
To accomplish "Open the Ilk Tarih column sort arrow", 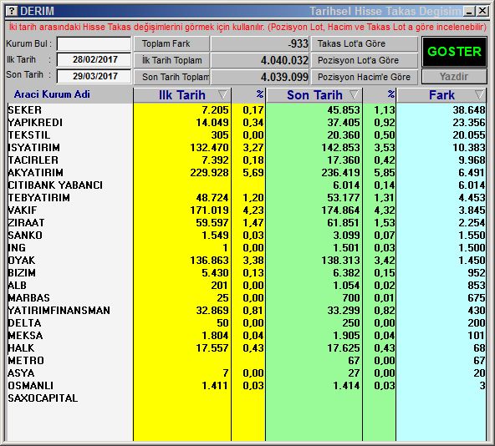I will (222, 94).
